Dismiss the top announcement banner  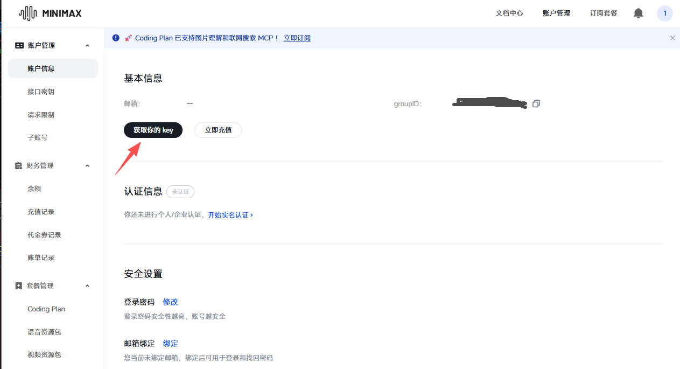tap(672, 38)
